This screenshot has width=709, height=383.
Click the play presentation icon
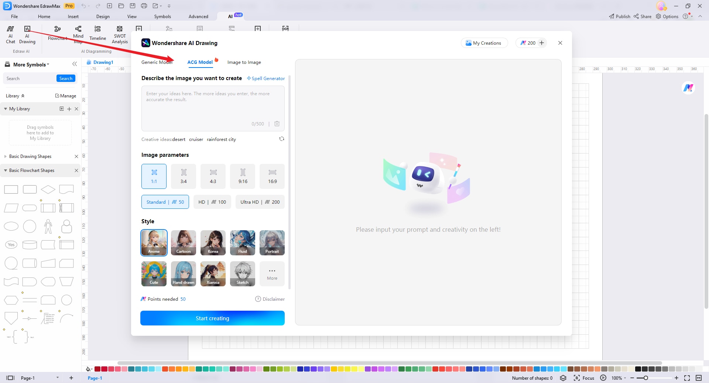click(x=603, y=378)
